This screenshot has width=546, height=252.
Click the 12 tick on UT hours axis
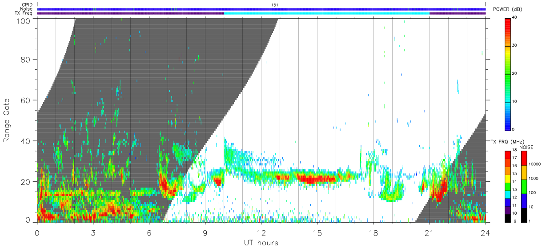point(261,232)
